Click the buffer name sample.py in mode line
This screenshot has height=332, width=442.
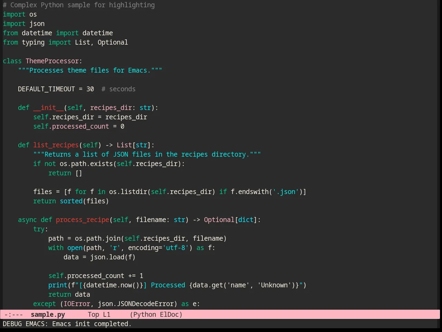coord(48,314)
